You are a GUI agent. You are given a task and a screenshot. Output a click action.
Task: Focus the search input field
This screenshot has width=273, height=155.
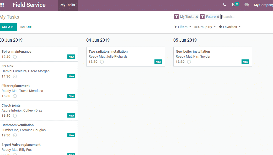[247, 17]
